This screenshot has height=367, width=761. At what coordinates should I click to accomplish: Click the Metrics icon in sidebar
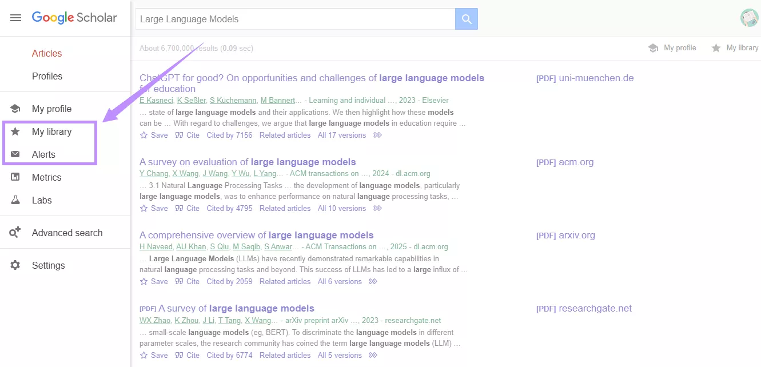(15, 177)
